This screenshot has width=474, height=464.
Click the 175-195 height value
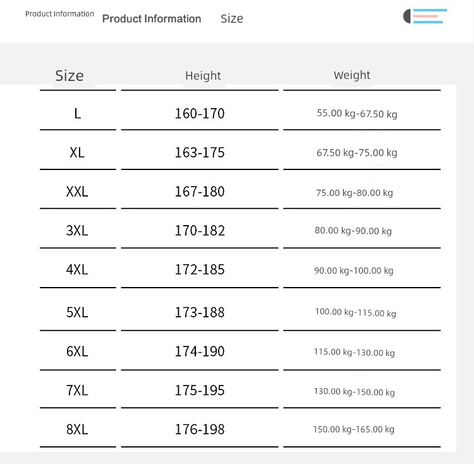coord(200,391)
